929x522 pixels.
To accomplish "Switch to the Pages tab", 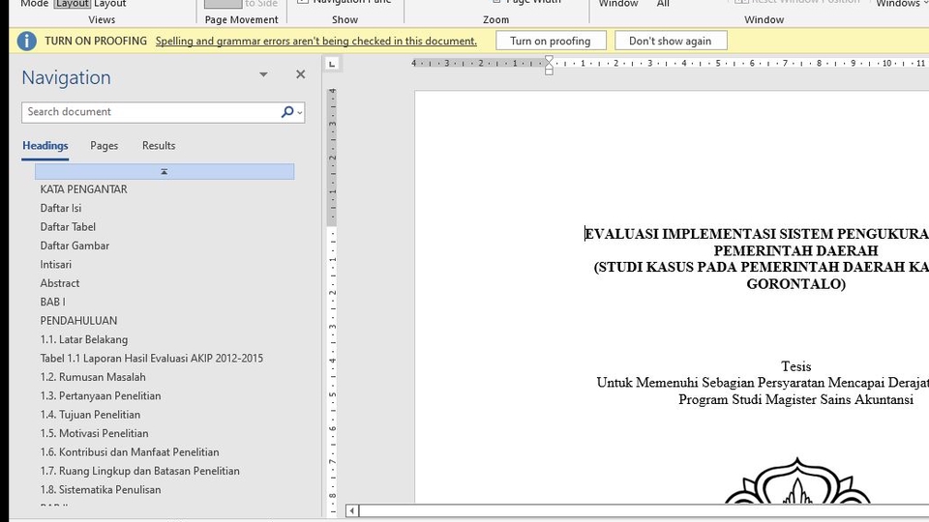I will (105, 146).
